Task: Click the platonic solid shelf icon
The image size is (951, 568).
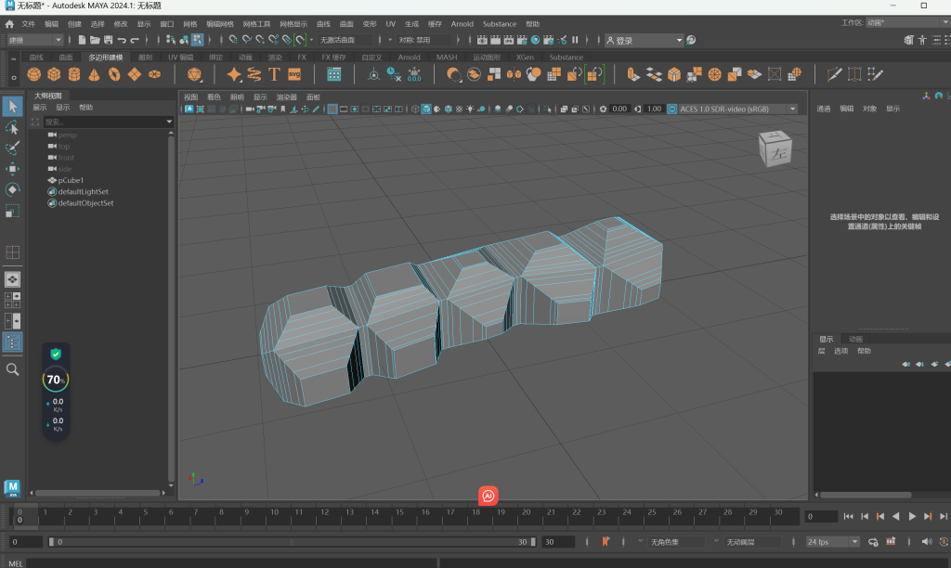Action: [x=194, y=74]
